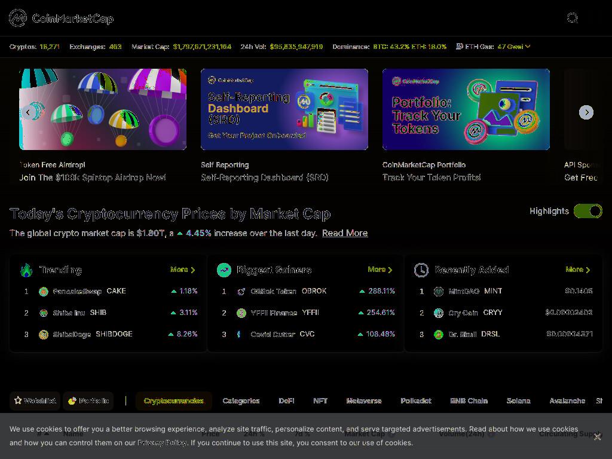This screenshot has width=612, height=459.
Task: Expand the ETH Gas 47 Gwei dropdown
Action: 528,47
